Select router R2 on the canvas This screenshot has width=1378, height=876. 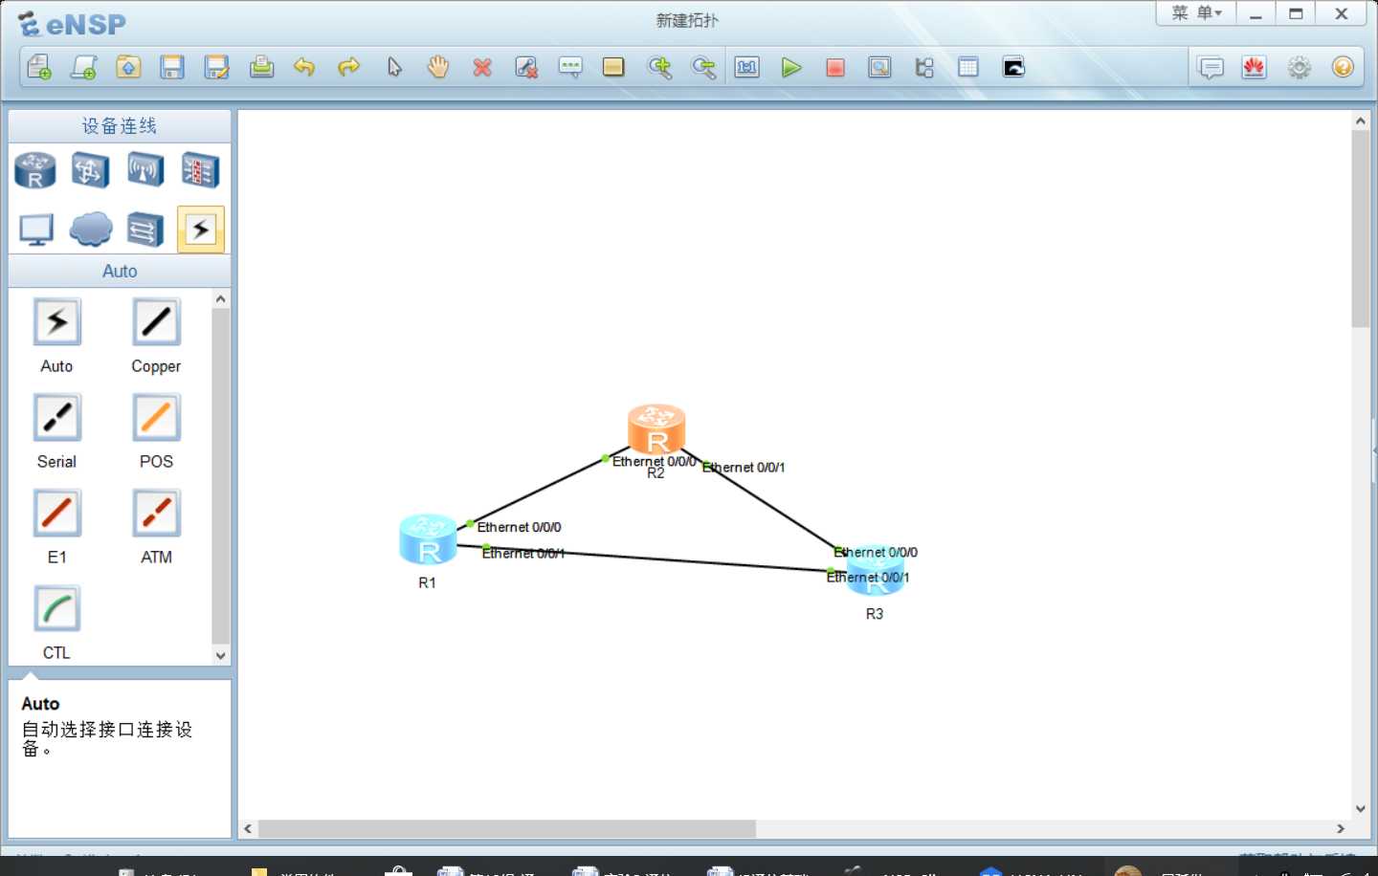click(x=656, y=427)
